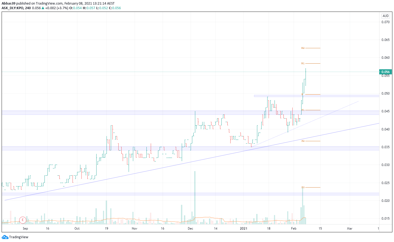Screen dimensions: 394x242
Task: Click the 0.060 price axis label
Action: [385, 58]
